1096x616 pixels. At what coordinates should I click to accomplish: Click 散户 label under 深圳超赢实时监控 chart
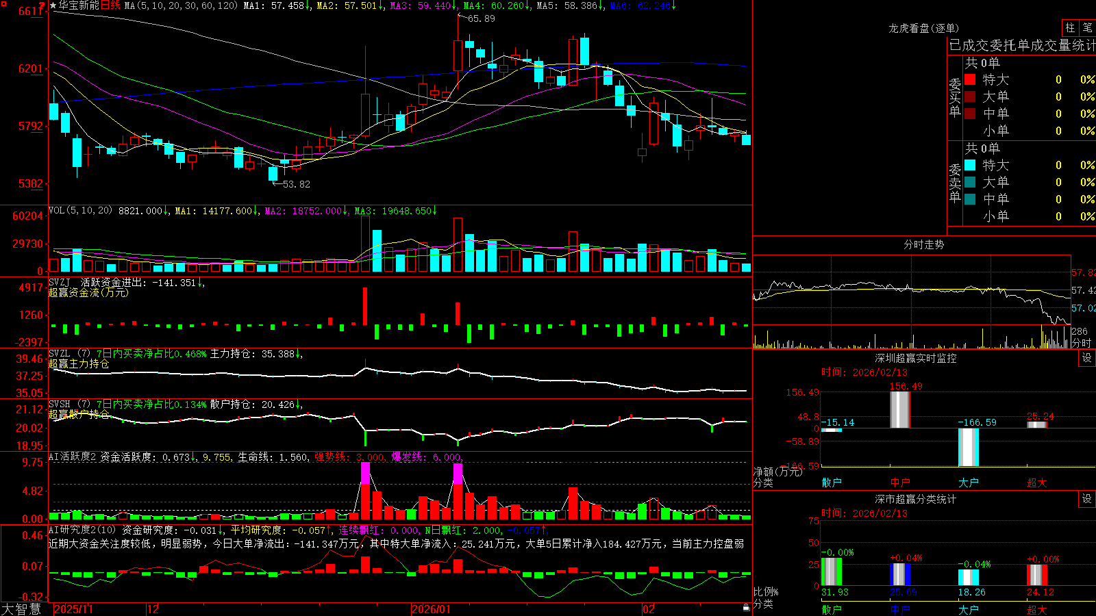tap(832, 483)
